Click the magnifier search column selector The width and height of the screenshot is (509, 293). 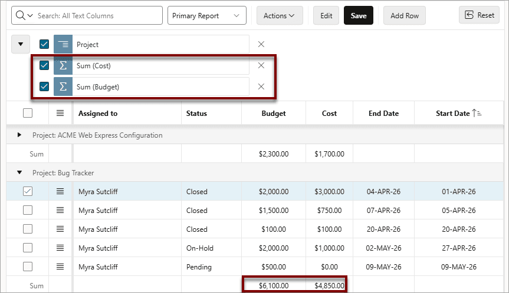click(x=24, y=15)
